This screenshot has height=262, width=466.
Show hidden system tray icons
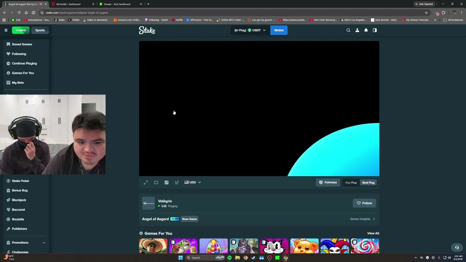coord(416,258)
